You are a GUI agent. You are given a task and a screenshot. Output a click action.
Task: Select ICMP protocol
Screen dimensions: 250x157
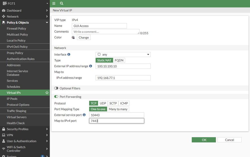click(x=124, y=103)
